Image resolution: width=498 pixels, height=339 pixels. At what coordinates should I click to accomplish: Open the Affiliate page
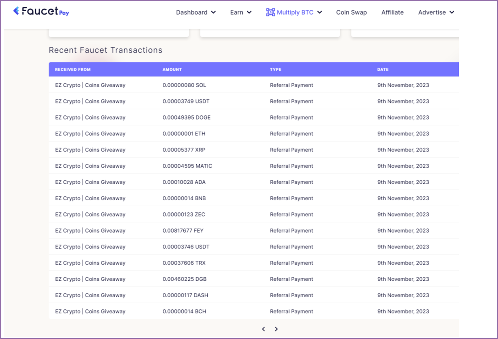393,12
